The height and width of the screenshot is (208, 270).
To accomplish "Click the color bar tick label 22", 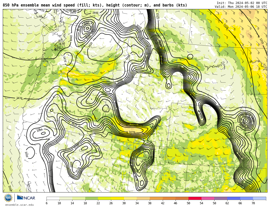I will pos(98,203).
